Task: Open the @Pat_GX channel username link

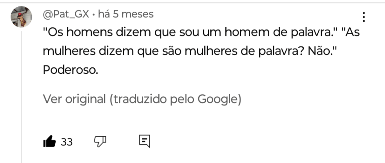Action: (66, 14)
